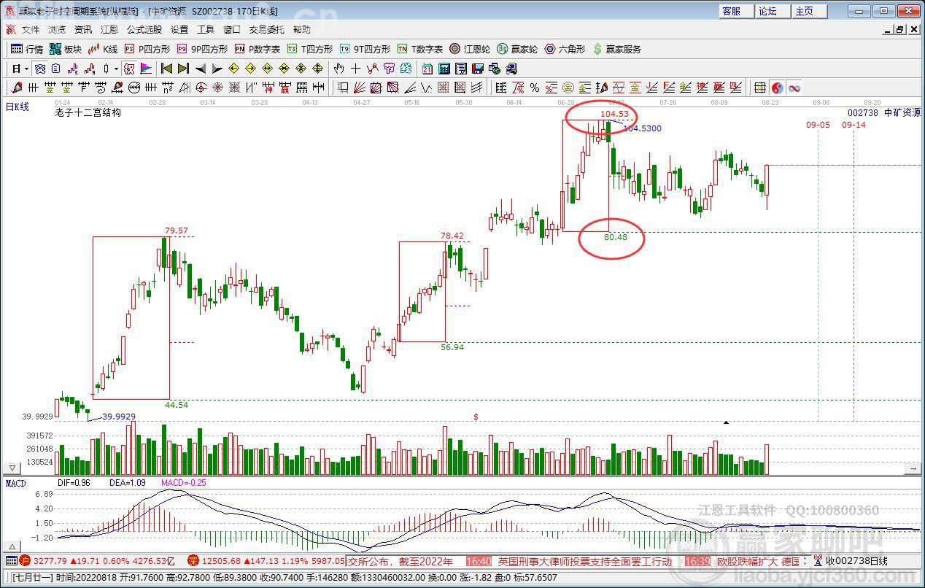This screenshot has height=588, width=925.
Task: Open the 浏览 menu
Action: tap(57, 30)
